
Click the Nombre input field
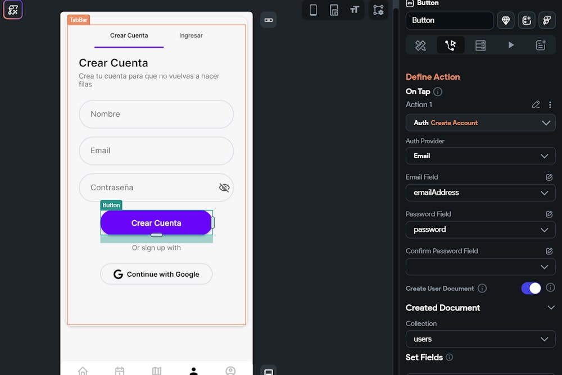(156, 115)
